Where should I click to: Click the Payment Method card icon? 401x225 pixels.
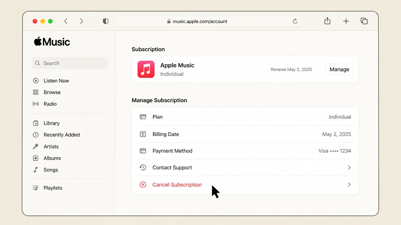[143, 151]
